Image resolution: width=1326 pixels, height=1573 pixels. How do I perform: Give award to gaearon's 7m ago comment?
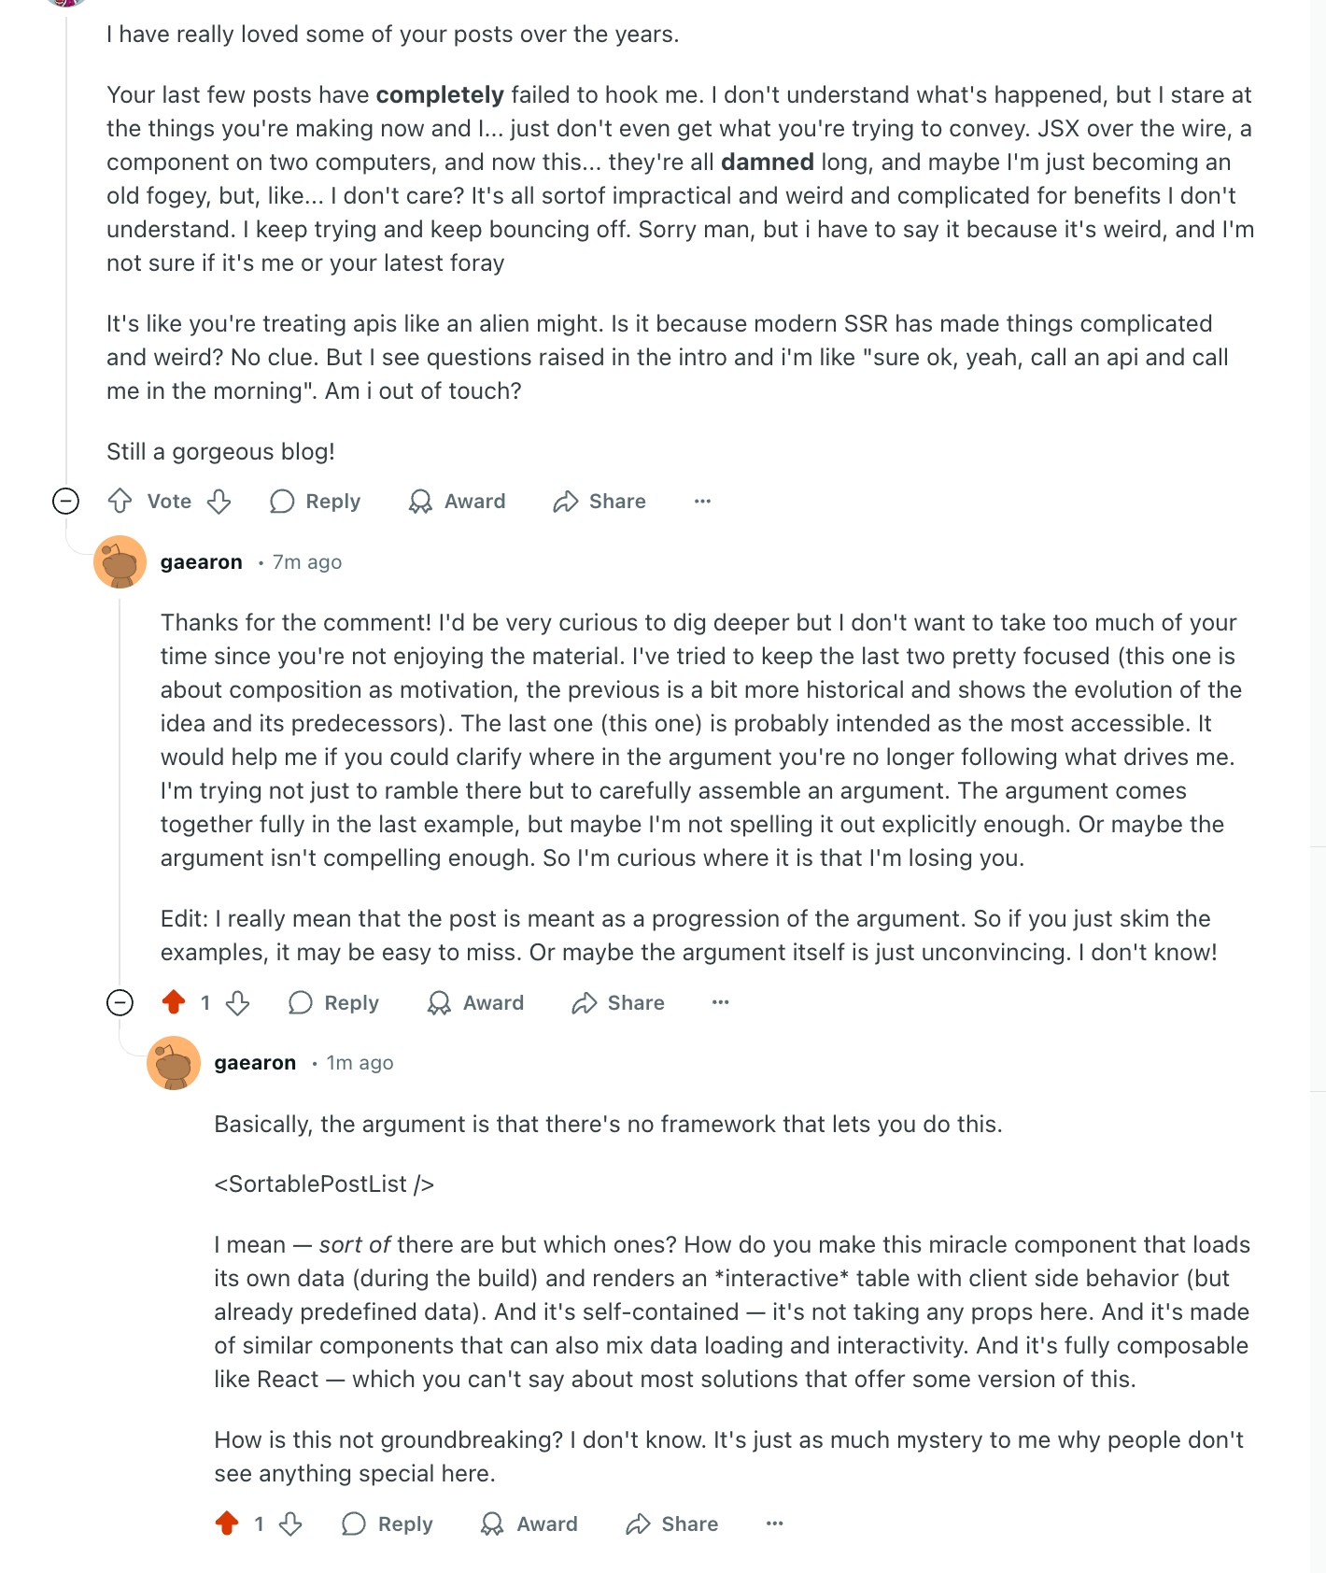click(475, 1003)
